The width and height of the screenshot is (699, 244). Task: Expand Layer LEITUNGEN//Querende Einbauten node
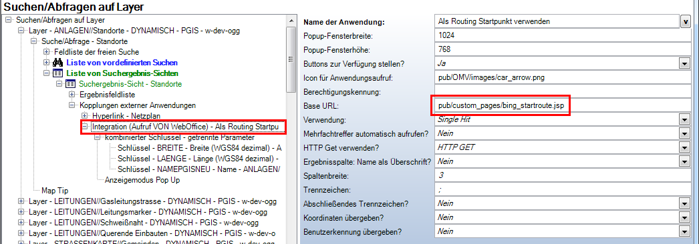coord(21,233)
